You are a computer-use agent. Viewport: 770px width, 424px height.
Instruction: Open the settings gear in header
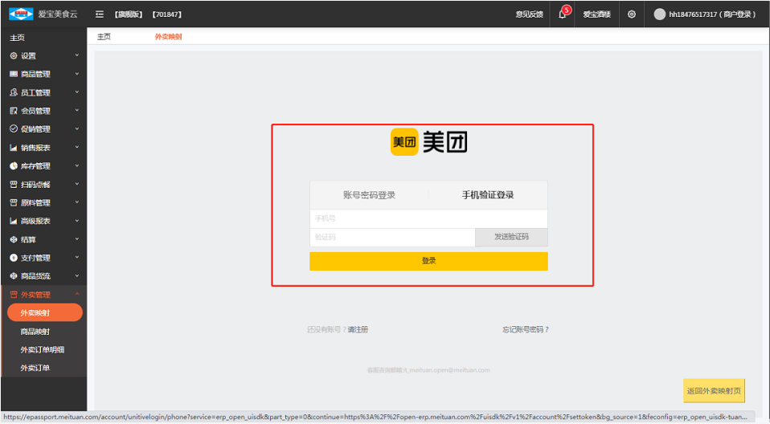coord(632,14)
